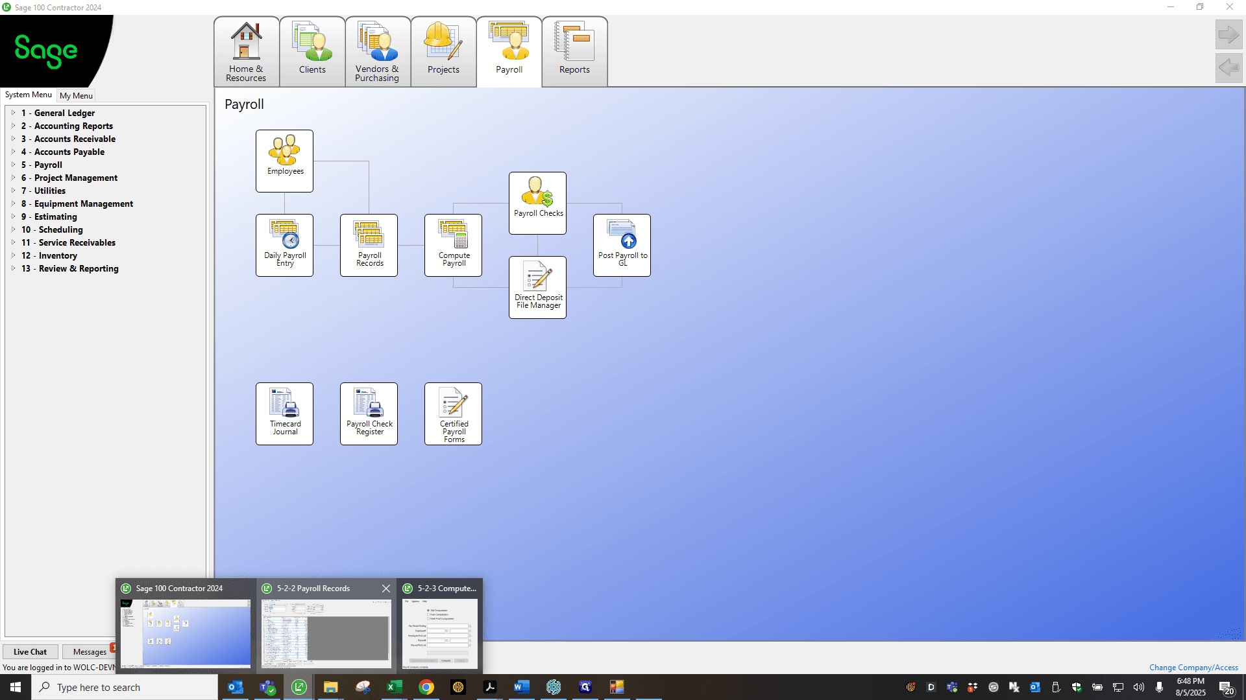Open Outlook from the taskbar
This screenshot has width=1246, height=700.
(236, 687)
